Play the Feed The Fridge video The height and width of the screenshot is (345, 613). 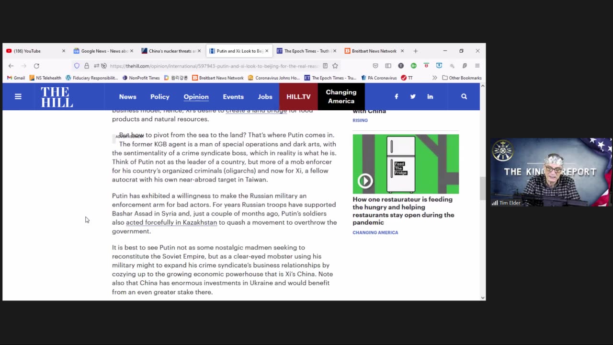365,181
